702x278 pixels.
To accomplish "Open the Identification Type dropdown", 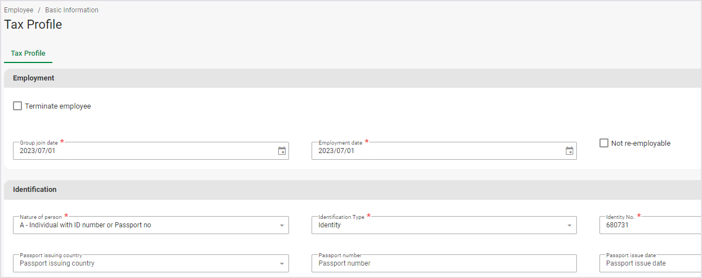I will click(x=569, y=225).
